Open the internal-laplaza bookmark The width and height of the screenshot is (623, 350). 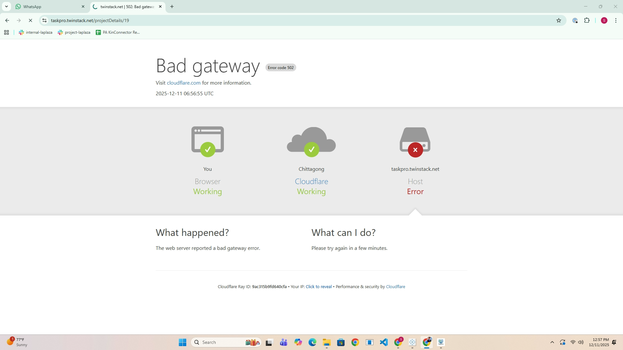36,32
